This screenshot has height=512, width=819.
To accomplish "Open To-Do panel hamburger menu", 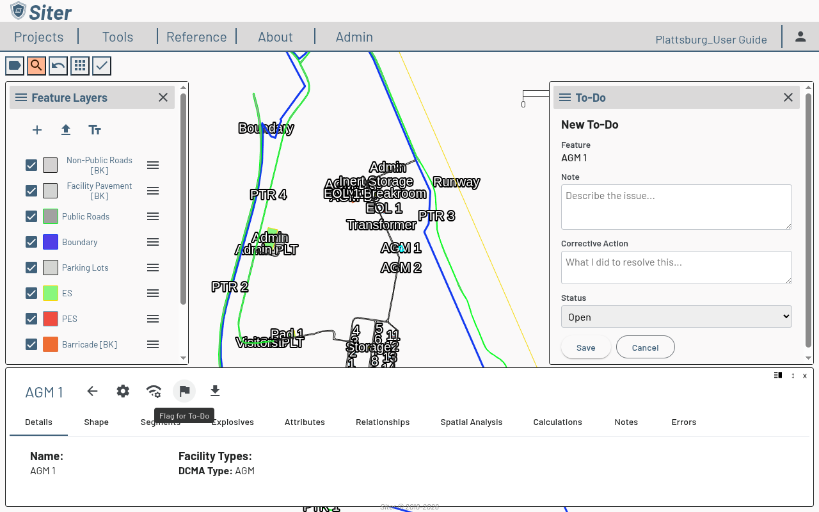I will (565, 97).
